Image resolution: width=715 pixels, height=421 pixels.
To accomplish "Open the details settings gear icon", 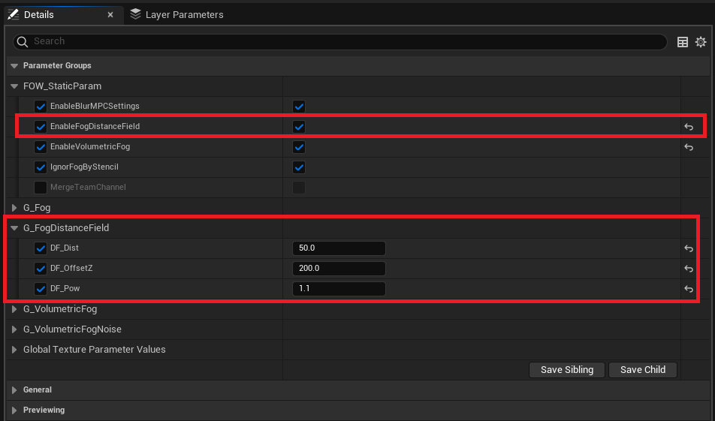I will [x=701, y=42].
